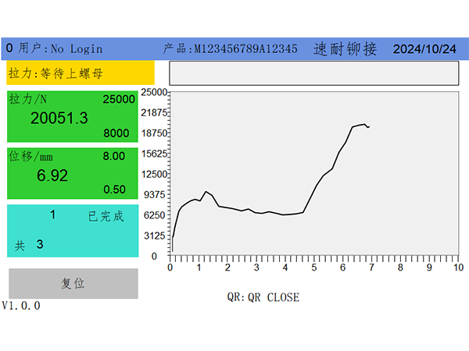Click the empty message box above chart
Screen dimensions: 469x351
pos(313,73)
